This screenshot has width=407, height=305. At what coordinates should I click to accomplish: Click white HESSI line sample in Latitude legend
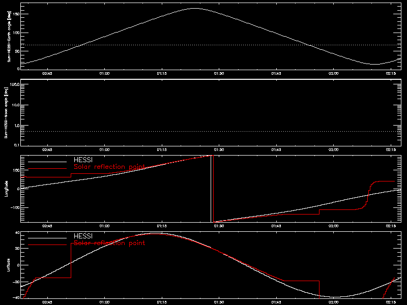coord(47,238)
